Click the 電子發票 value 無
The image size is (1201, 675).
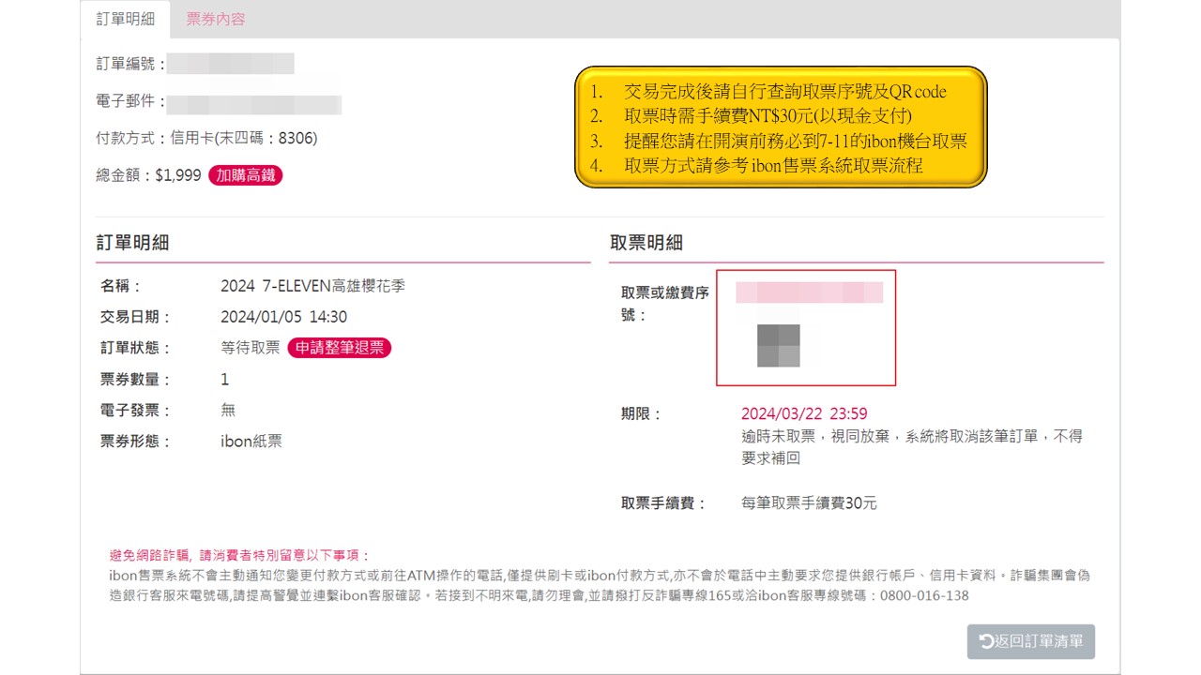coord(228,410)
